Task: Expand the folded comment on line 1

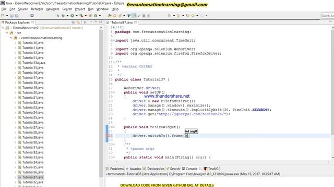Action: tap(114, 28)
